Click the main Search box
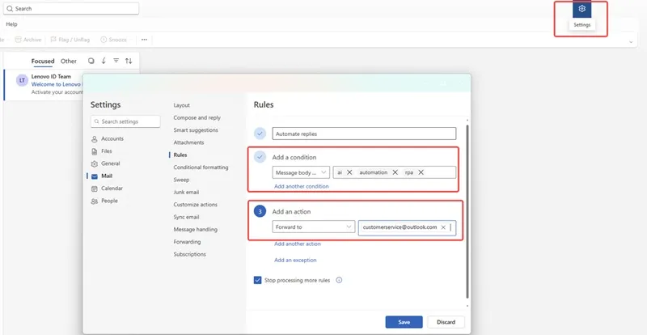Image resolution: width=647 pixels, height=335 pixels. tap(71, 9)
